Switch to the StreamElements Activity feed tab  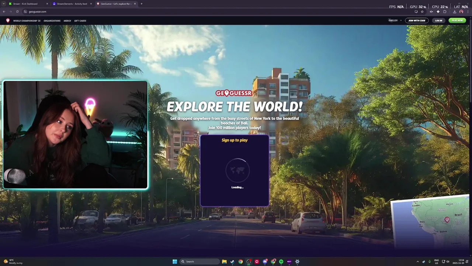point(72,4)
